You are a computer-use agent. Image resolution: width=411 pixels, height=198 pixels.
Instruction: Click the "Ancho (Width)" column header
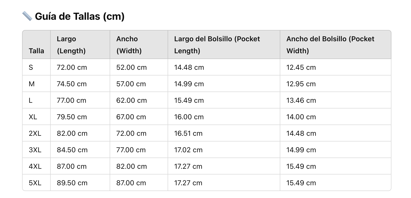[x=129, y=45]
